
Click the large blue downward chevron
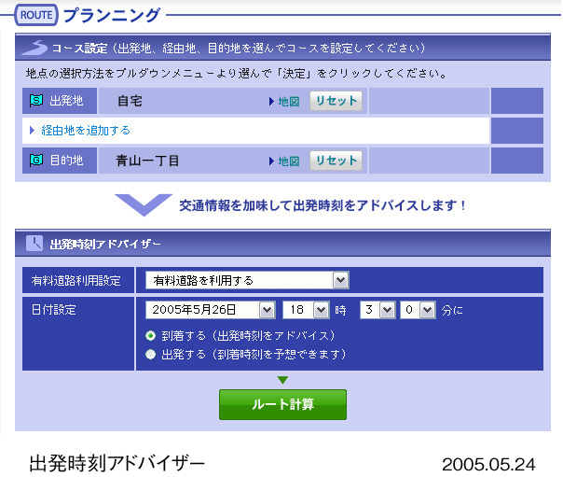tap(143, 204)
